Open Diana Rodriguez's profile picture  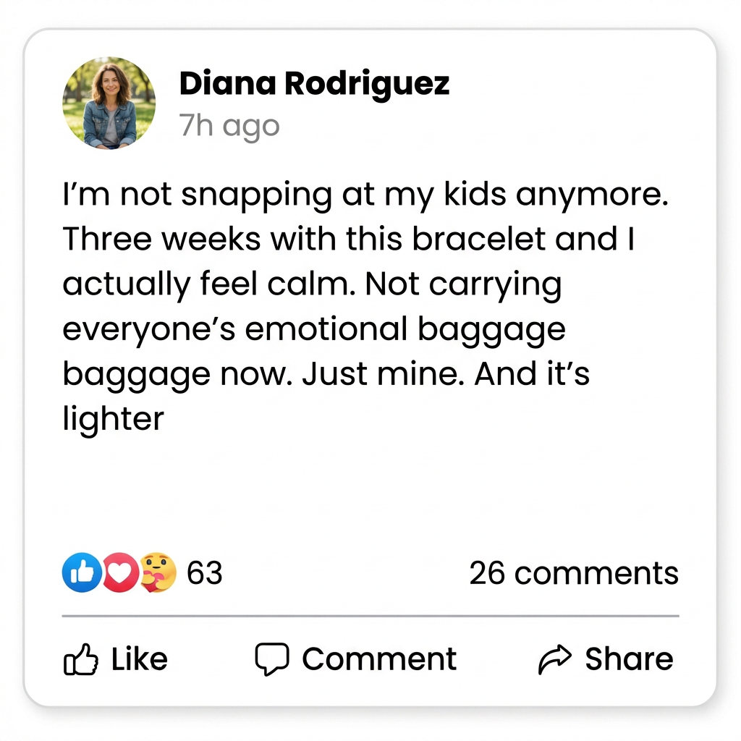pyautogui.click(x=109, y=103)
